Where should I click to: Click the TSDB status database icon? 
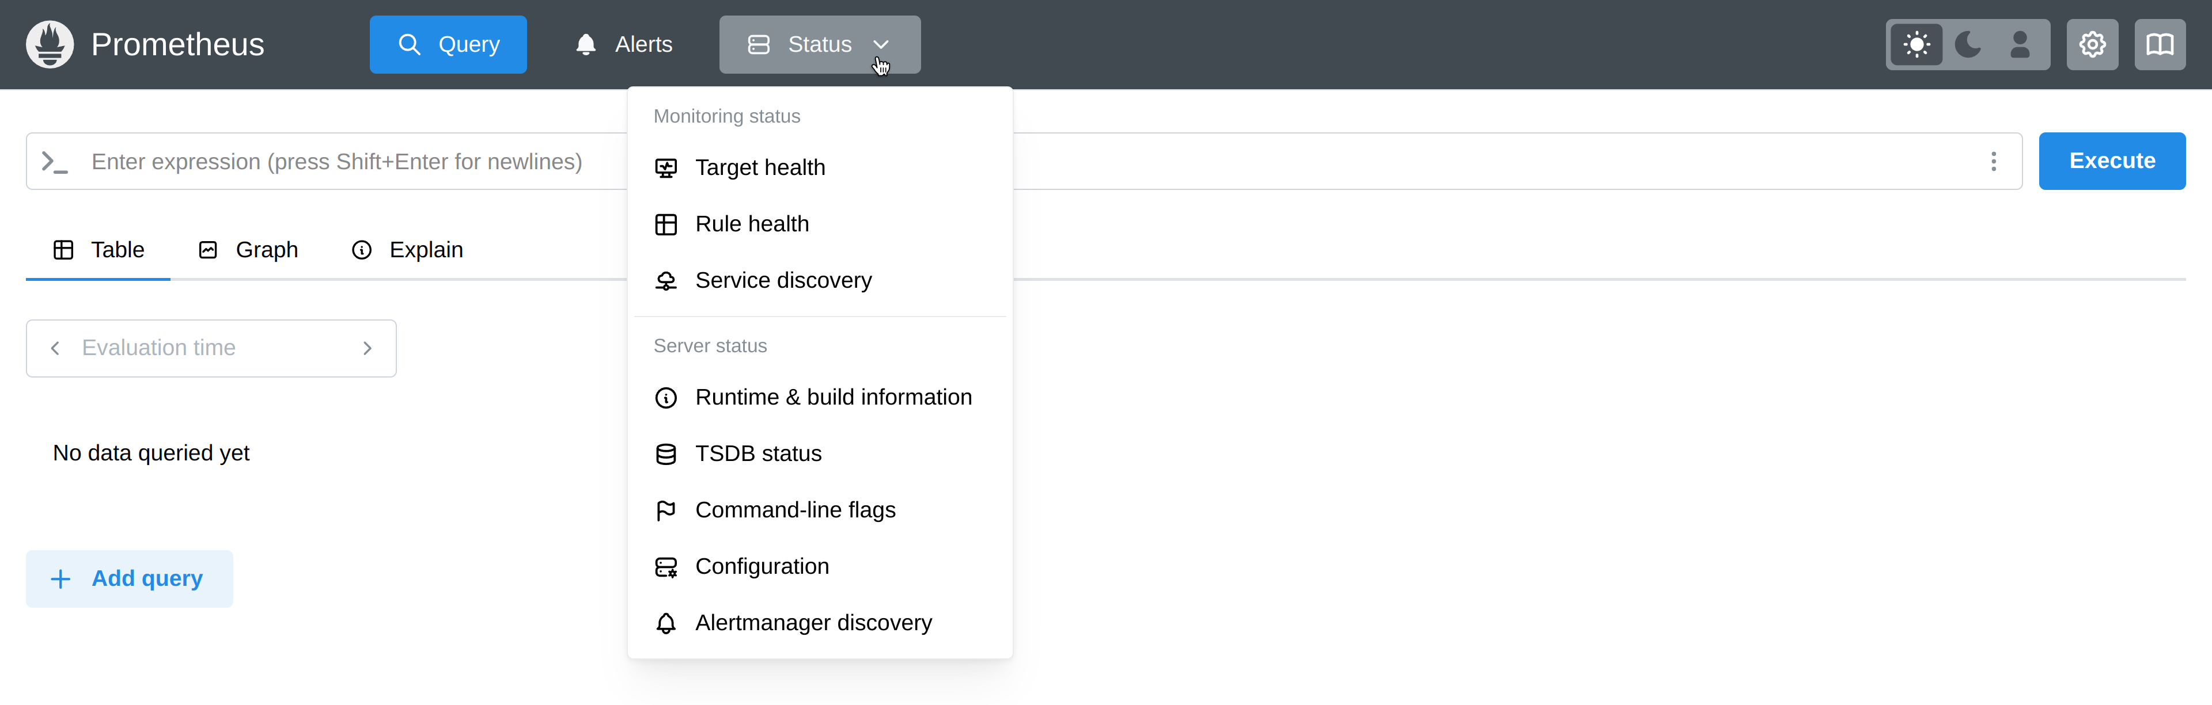click(x=665, y=454)
